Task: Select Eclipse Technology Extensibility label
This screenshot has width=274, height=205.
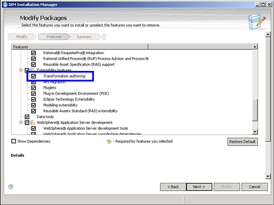Action: (x=69, y=99)
